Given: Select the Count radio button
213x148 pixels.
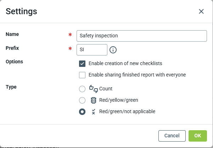Looking at the screenshot, I should pyautogui.click(x=82, y=89).
